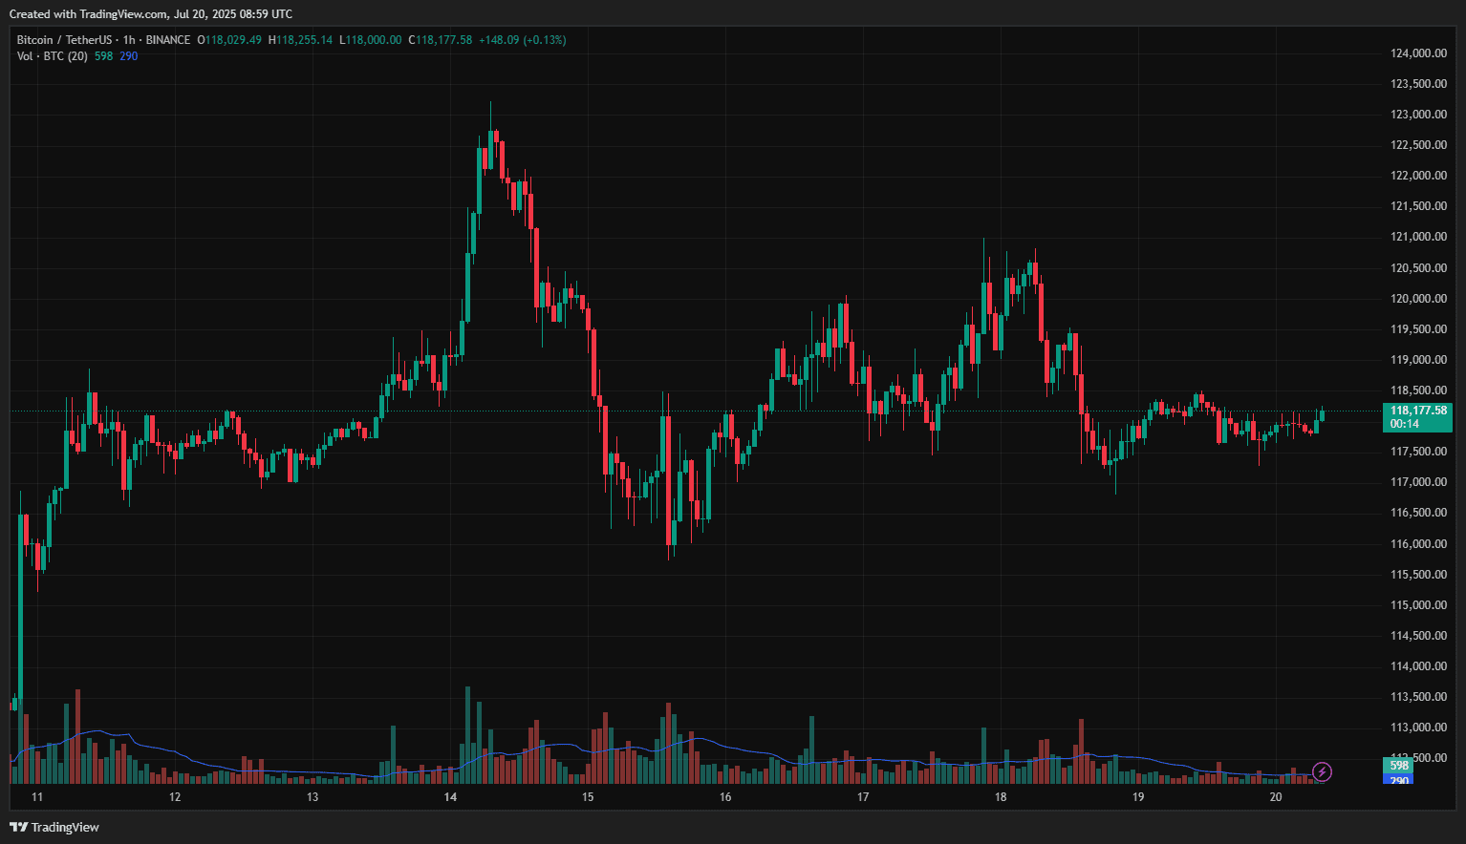Click the 120,000.00 price axis label

[x=1418, y=299]
